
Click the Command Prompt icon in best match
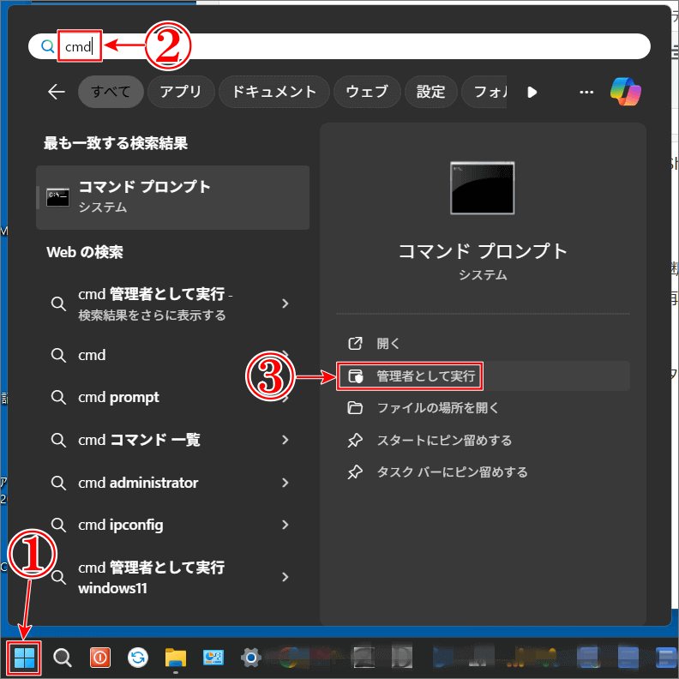(57, 197)
